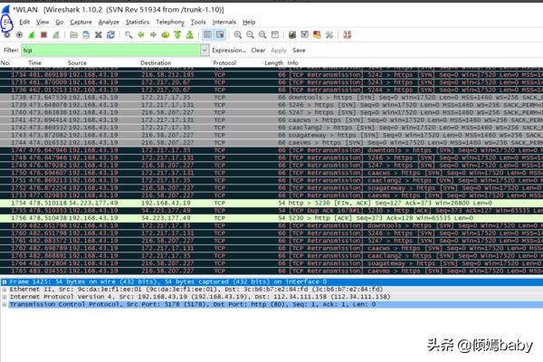Open the View menu
The height and width of the screenshot is (362, 543).
pos(43,22)
